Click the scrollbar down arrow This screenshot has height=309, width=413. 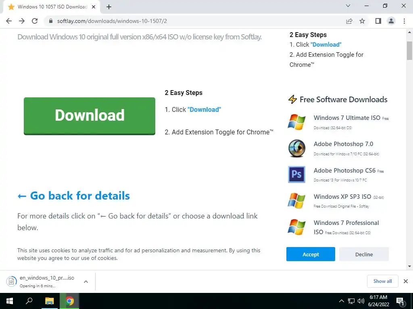click(409, 266)
